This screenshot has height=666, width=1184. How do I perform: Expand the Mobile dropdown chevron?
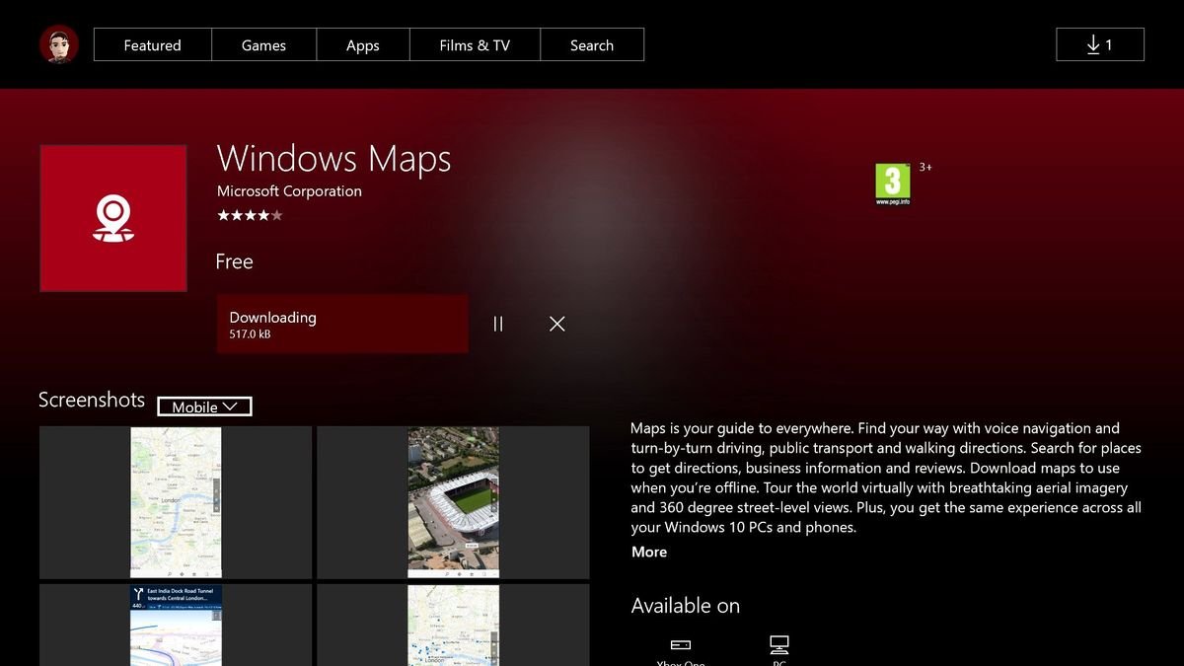pos(231,407)
